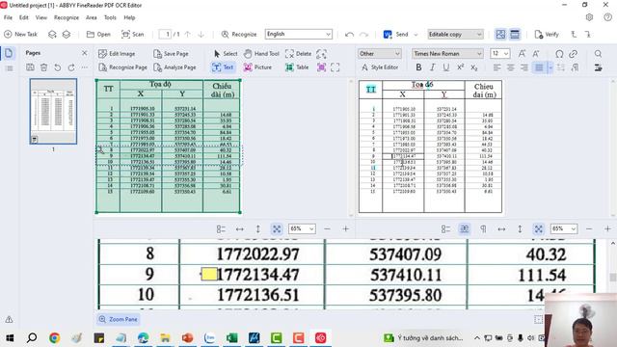617x347 pixels.
Task: Align text right
Action: (524, 67)
